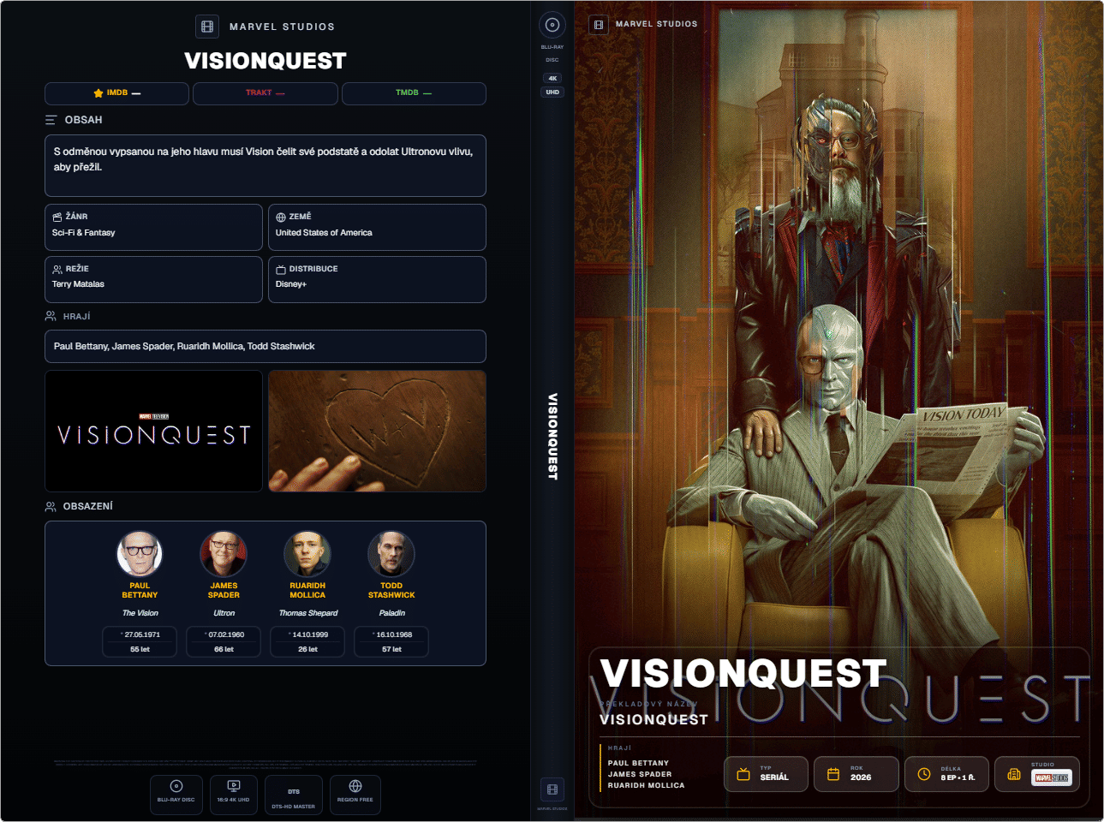Click "Terry Matalas" director name
The image size is (1104, 822).
pos(78,284)
